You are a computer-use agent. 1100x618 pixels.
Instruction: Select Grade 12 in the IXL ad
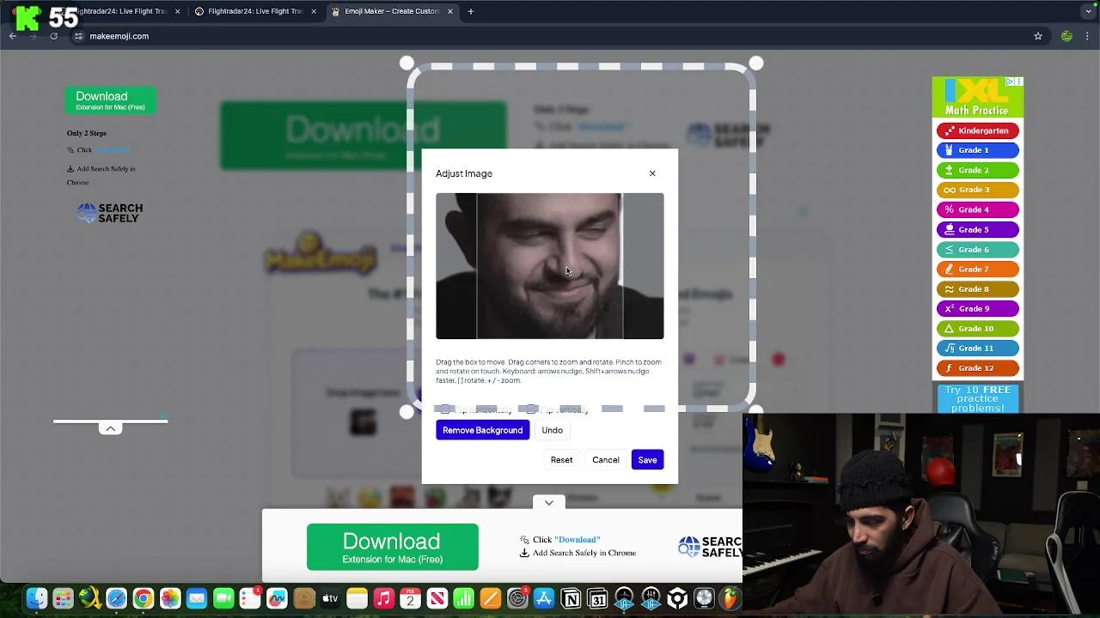(978, 368)
